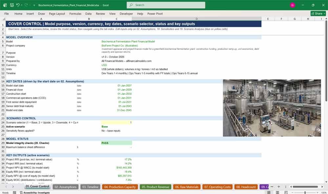Open the partially hidden '09. C' sheet tab
Image resolution: width=328 pixels, height=194 pixels.
264,187
